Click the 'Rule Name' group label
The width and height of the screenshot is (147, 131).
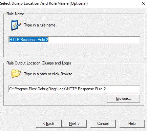click(15, 14)
